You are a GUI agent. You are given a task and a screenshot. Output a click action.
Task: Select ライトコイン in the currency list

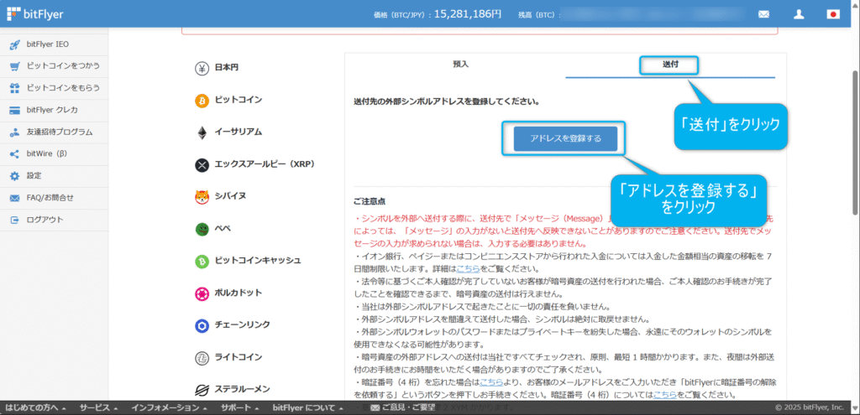click(x=238, y=357)
